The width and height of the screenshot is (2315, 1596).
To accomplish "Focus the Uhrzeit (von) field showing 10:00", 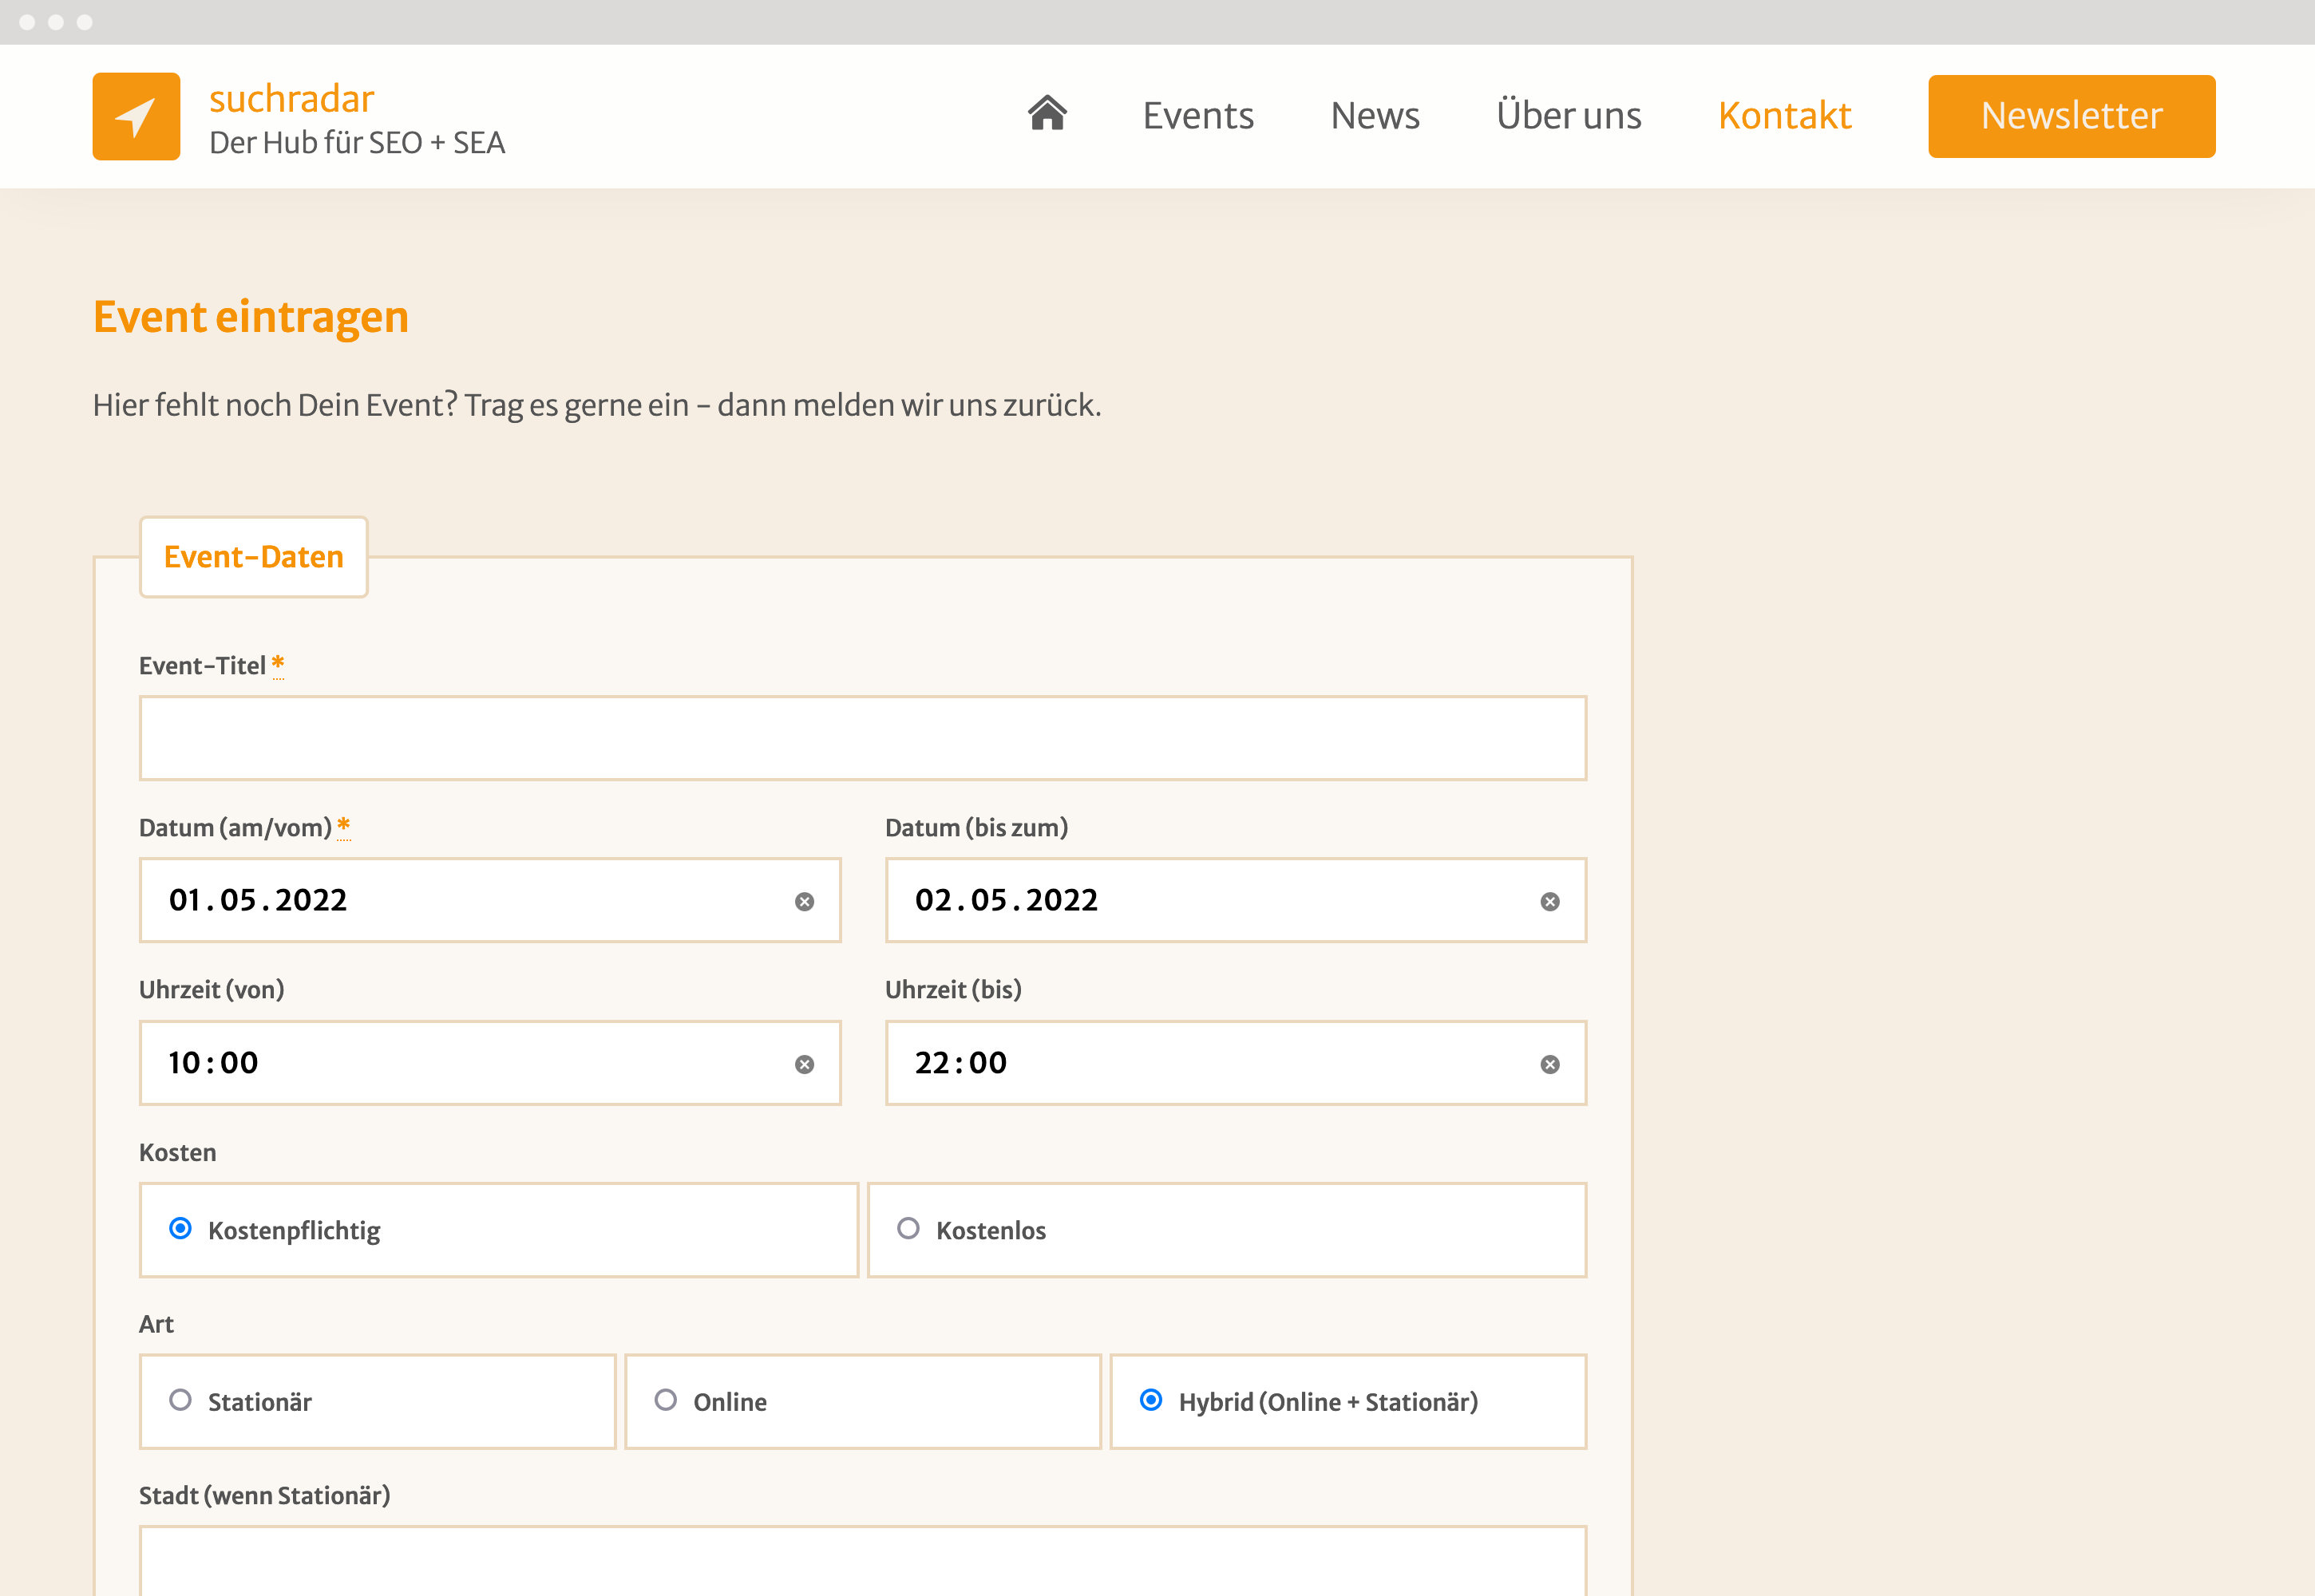I will point(490,1063).
